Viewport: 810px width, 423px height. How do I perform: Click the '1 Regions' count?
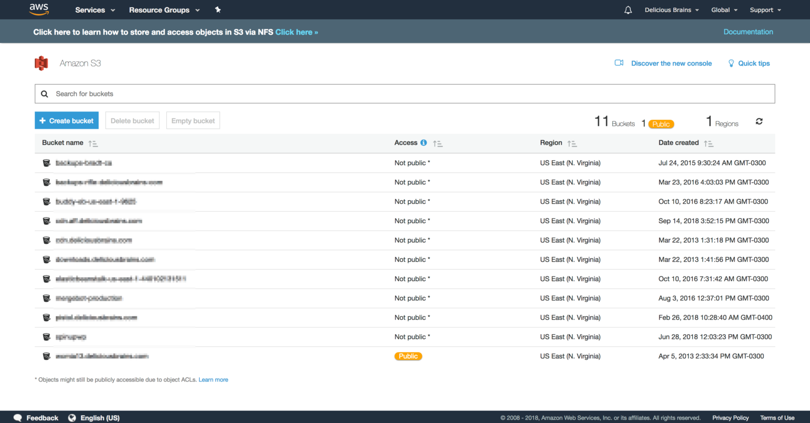pyautogui.click(x=722, y=122)
